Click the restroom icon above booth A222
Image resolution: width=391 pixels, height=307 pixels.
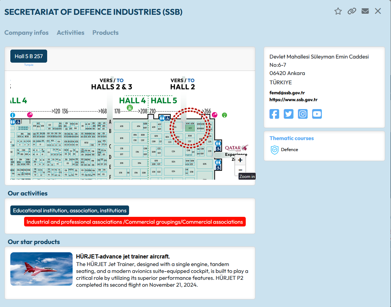(x=162, y=118)
